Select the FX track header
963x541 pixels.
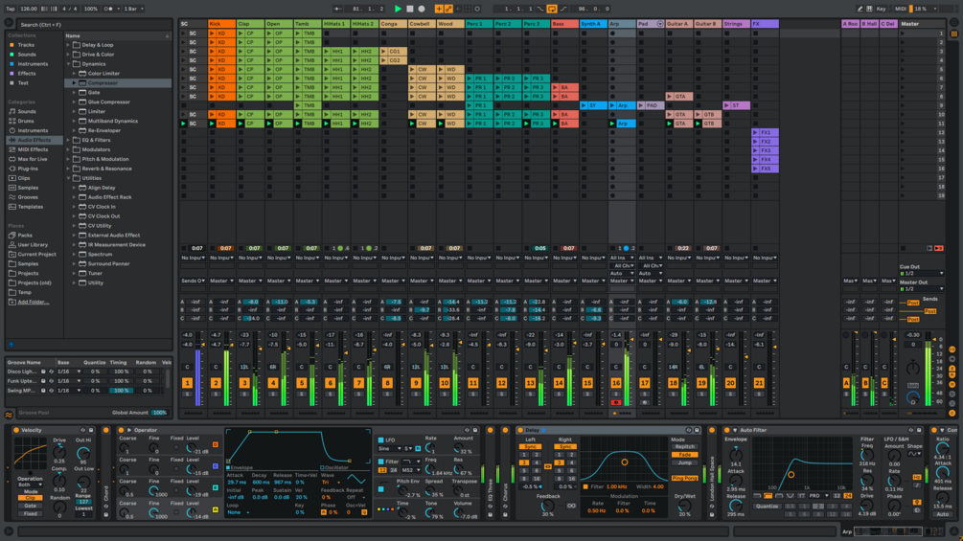click(765, 24)
